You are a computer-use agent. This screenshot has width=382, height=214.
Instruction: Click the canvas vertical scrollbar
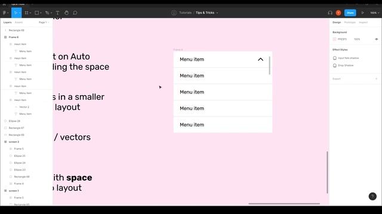tap(327, 172)
